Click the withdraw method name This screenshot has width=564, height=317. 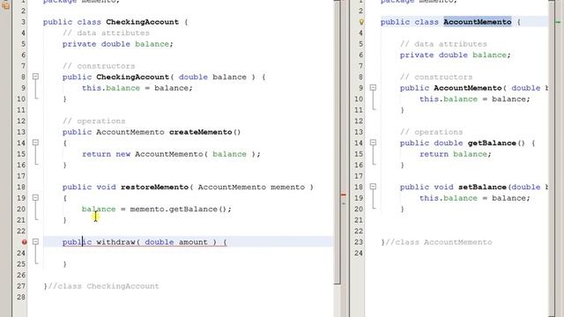point(115,242)
